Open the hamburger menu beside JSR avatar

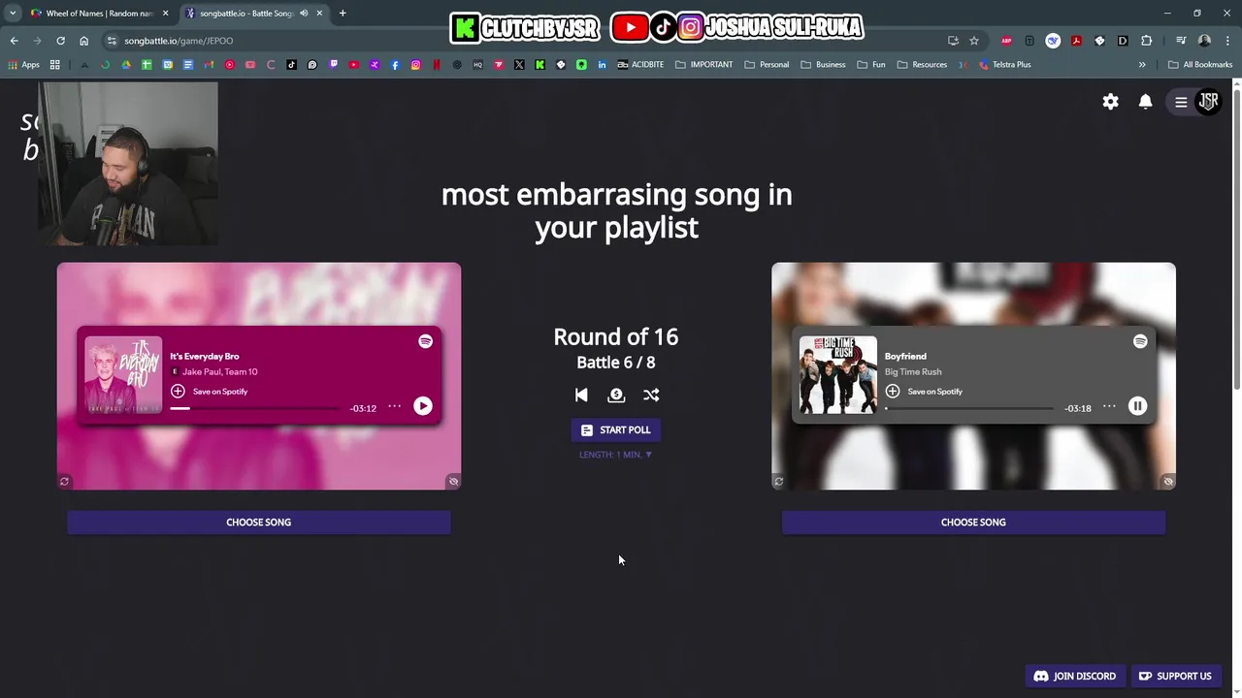click(x=1181, y=102)
